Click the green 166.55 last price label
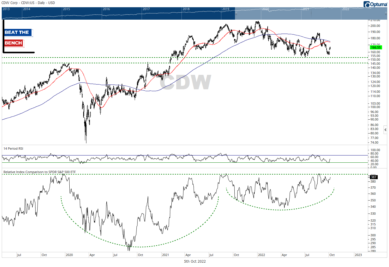The width and height of the screenshot is (389, 267). [x=376, y=47]
